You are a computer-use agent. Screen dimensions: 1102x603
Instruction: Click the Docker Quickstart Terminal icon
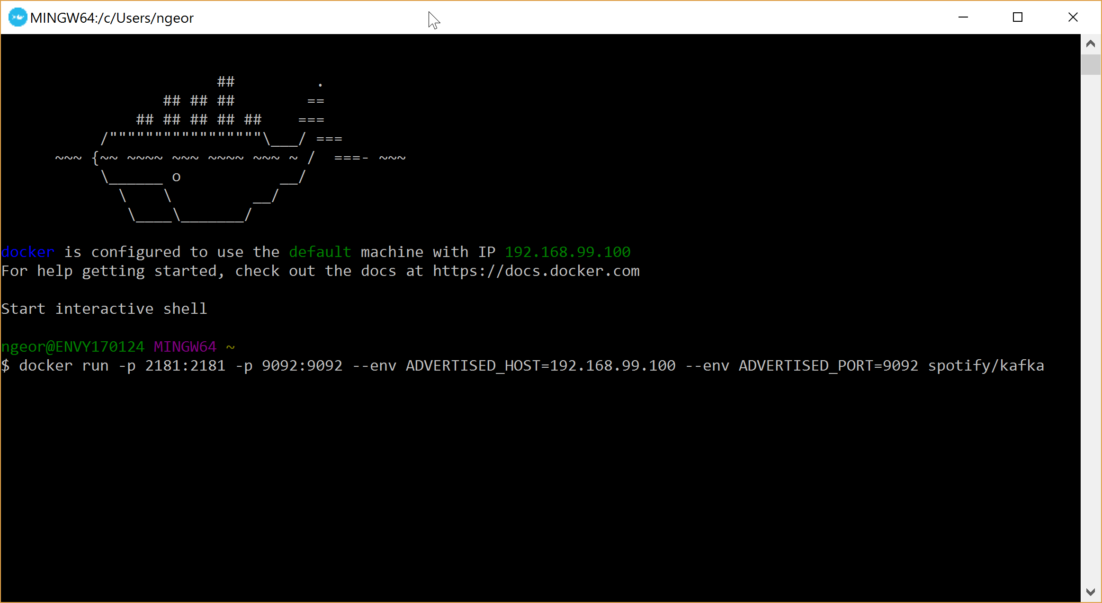pos(16,17)
